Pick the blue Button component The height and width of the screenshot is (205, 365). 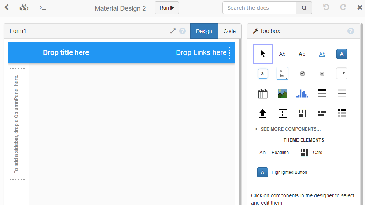[x=342, y=54]
